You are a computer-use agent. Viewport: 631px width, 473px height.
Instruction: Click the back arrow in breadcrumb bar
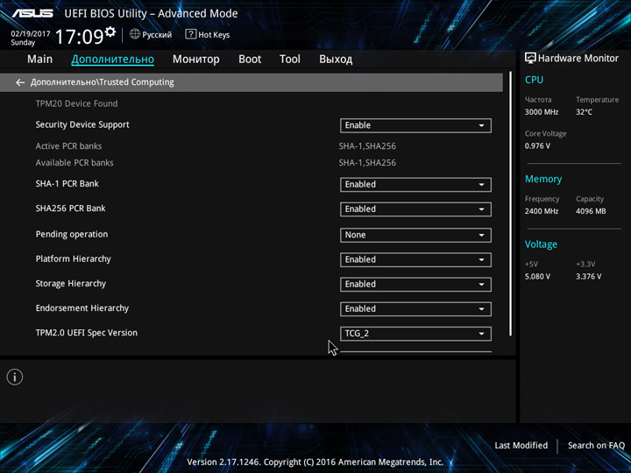(x=20, y=82)
